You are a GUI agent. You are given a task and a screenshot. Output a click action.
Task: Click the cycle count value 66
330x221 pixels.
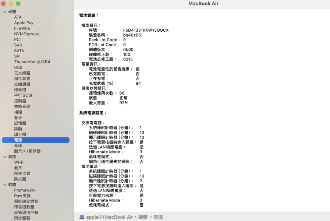pos(122,93)
